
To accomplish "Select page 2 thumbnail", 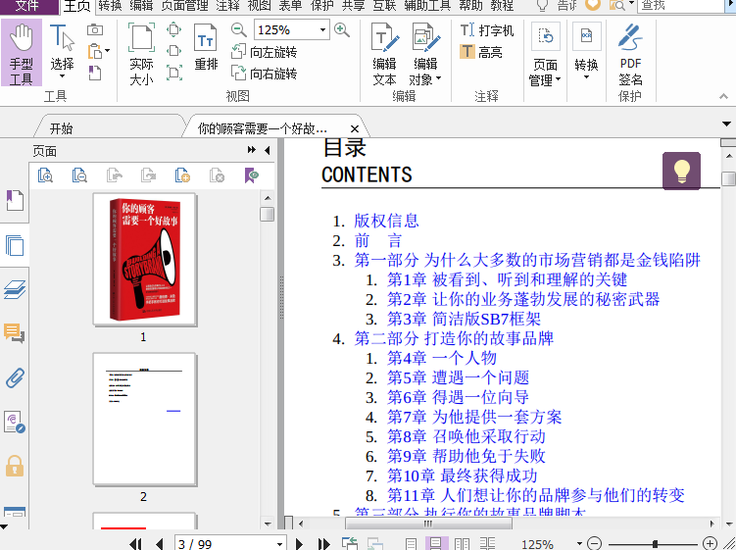I will pos(145,419).
